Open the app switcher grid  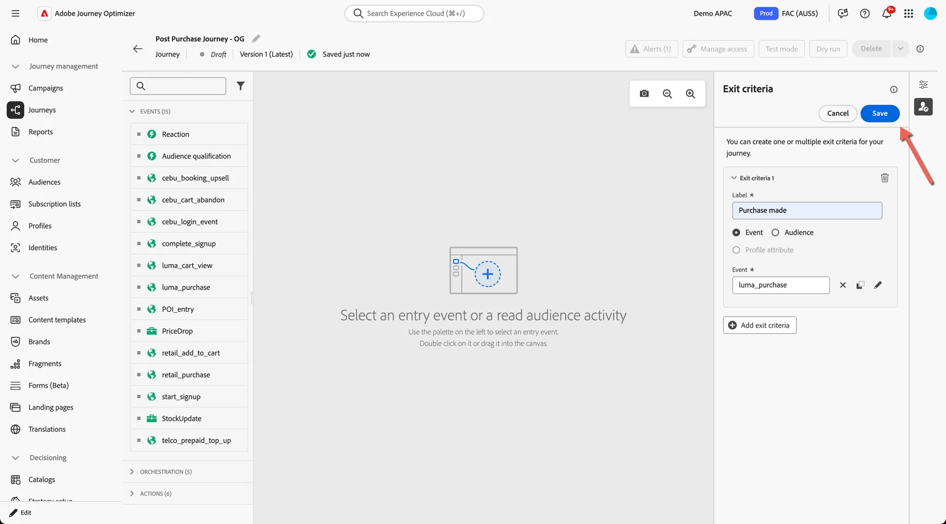tap(908, 13)
